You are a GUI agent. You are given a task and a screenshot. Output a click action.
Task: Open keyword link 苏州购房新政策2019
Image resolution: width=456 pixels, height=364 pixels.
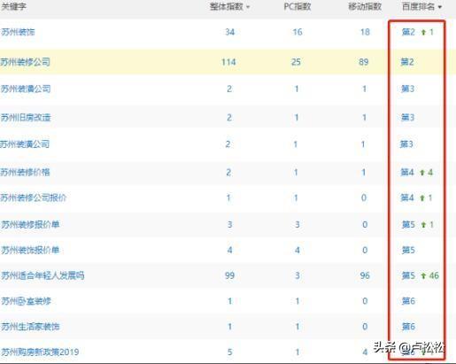click(40, 352)
